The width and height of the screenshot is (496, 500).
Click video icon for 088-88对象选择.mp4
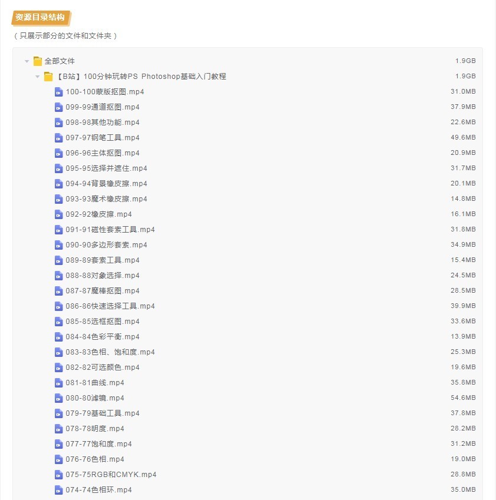click(59, 276)
